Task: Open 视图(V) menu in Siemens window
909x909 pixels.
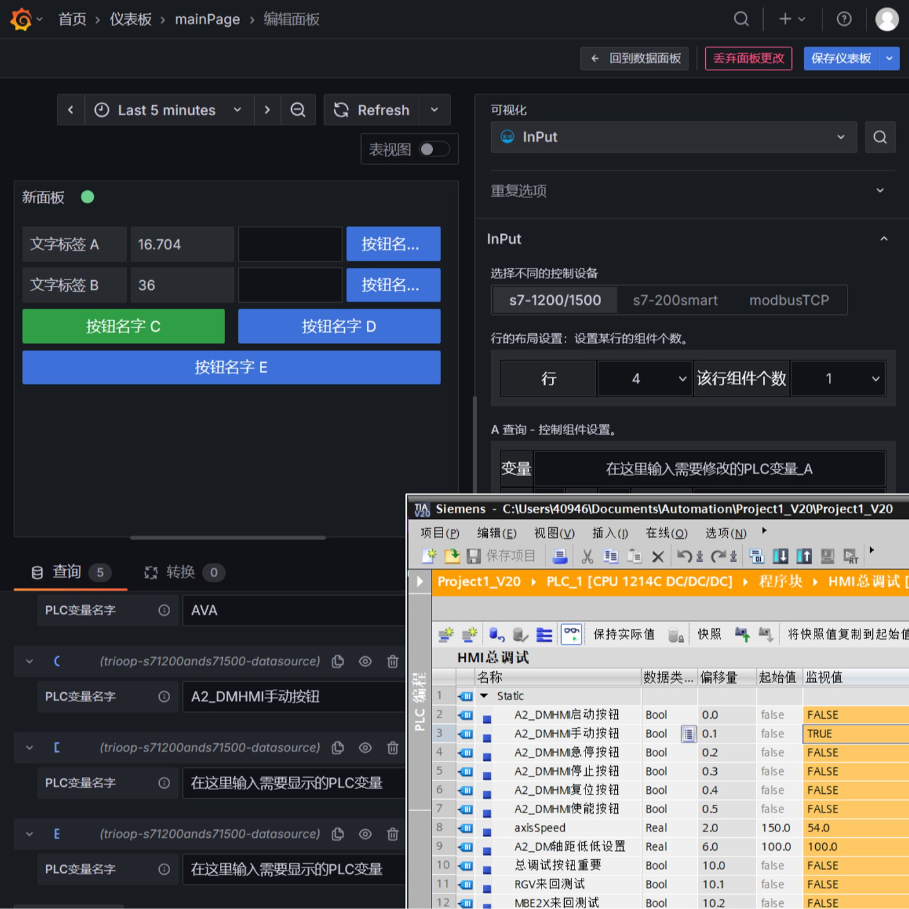Action: pos(554,532)
